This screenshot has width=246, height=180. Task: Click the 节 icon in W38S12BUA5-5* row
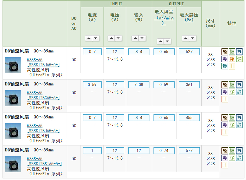[x=239, y=118]
